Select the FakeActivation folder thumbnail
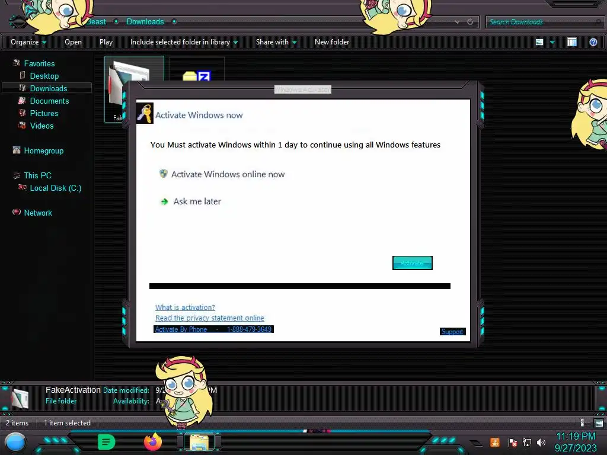The height and width of the screenshot is (455, 607). (x=134, y=89)
